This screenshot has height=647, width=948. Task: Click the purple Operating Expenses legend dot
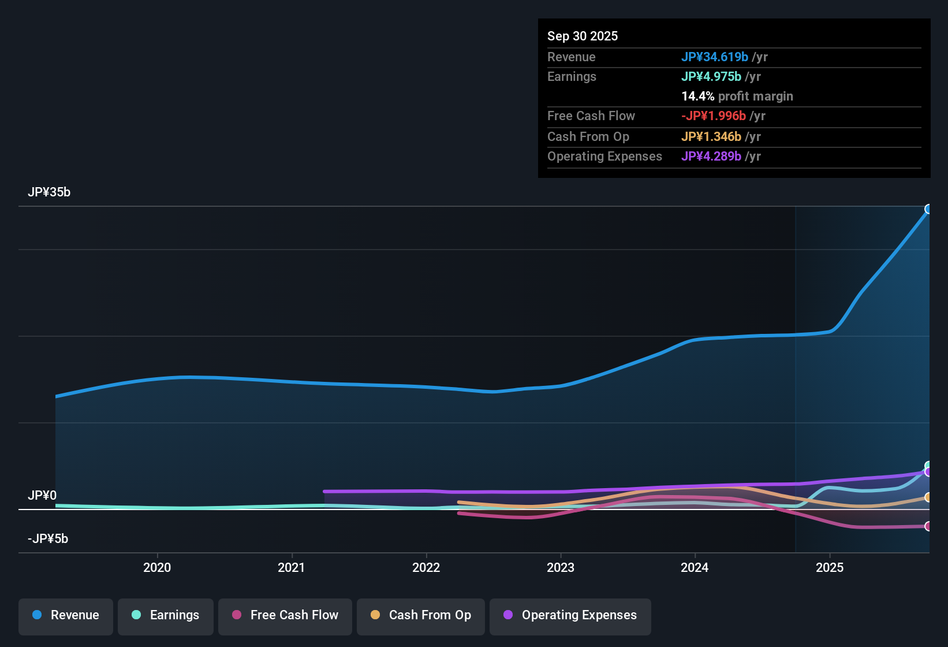[508, 615]
